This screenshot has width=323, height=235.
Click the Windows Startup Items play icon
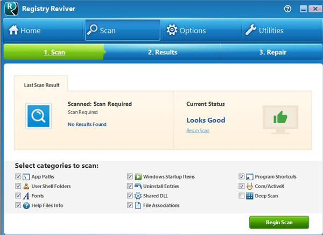coord(138,177)
